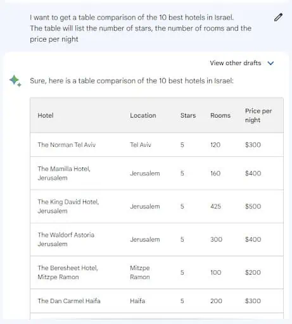The height and width of the screenshot is (324, 292).
Task: Click The Dan Carmel Haifa cell
Action: pos(69,301)
